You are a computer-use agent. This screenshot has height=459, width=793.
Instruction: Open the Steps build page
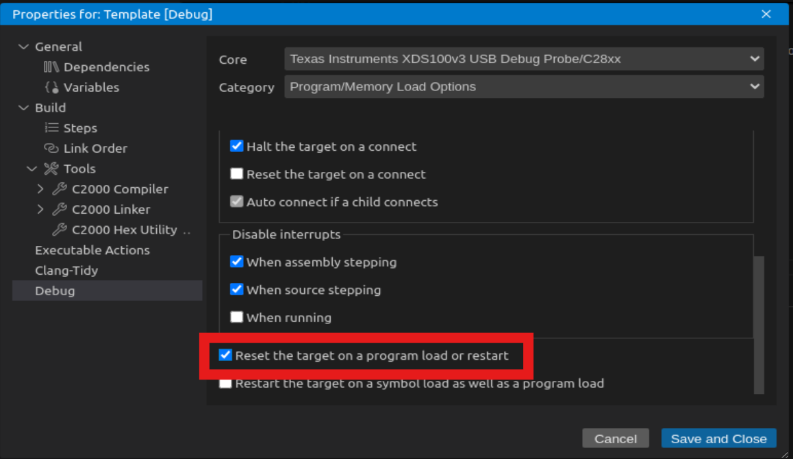80,128
